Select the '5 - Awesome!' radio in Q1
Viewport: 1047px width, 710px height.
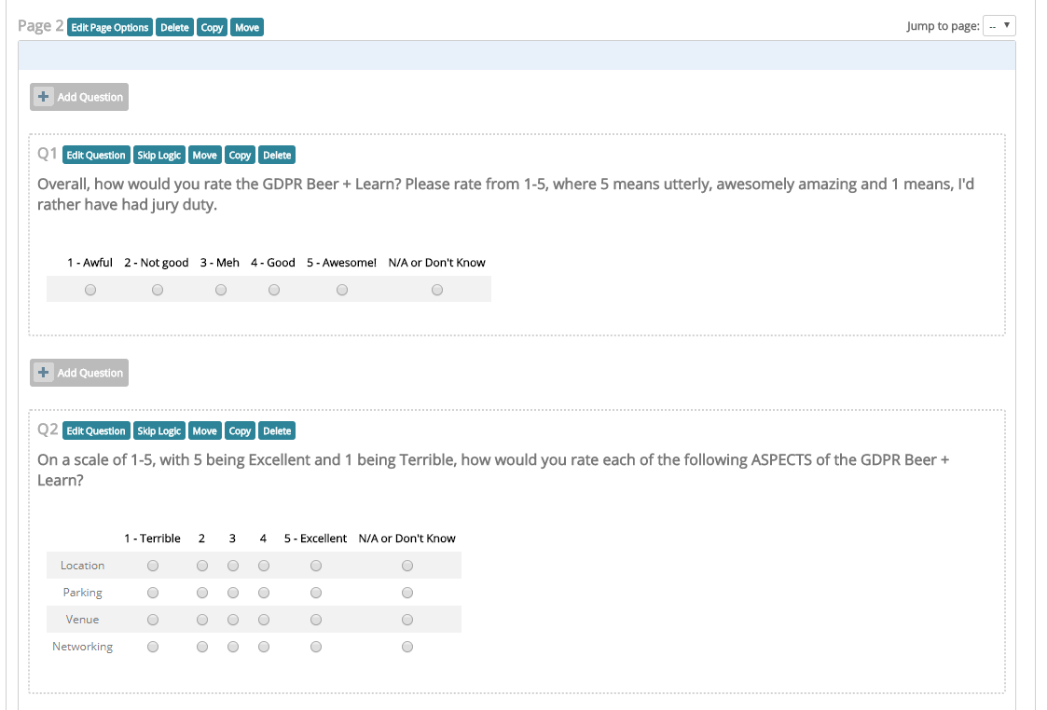342,290
